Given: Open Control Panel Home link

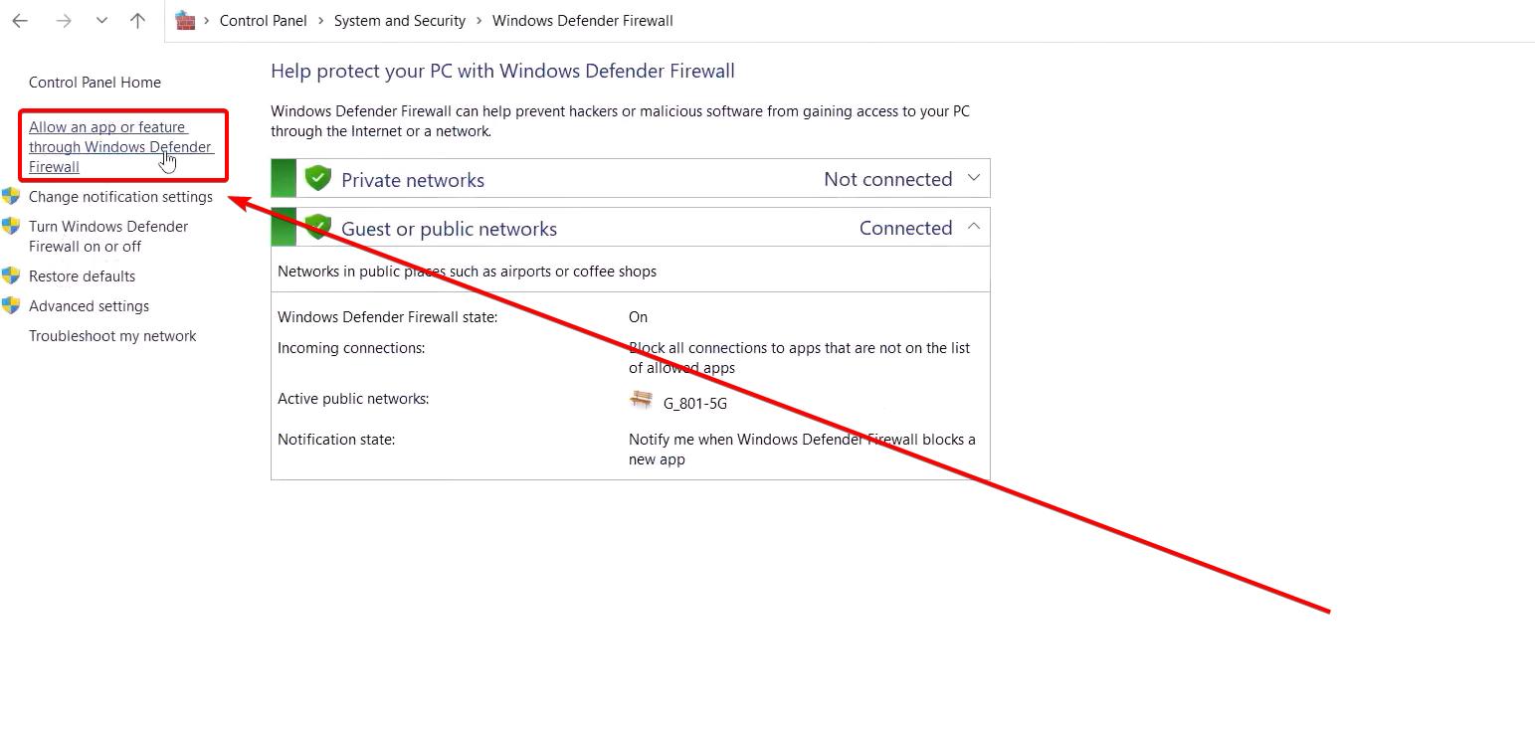Looking at the screenshot, I should [95, 83].
